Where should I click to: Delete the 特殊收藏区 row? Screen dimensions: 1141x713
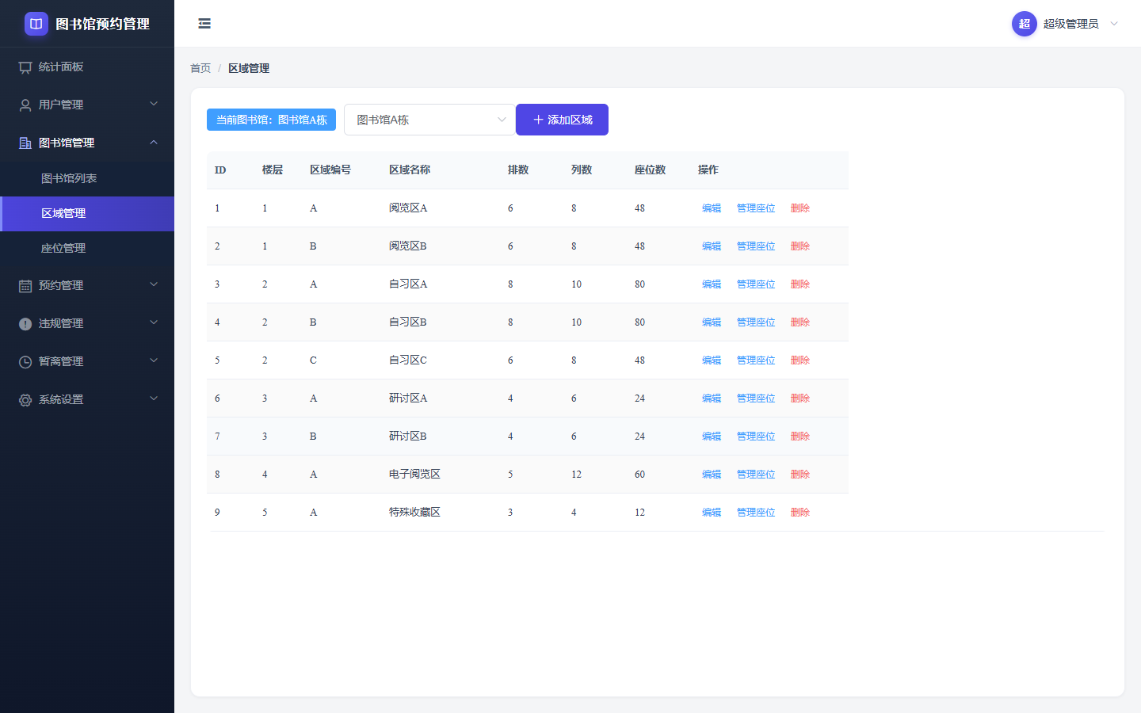pos(800,513)
